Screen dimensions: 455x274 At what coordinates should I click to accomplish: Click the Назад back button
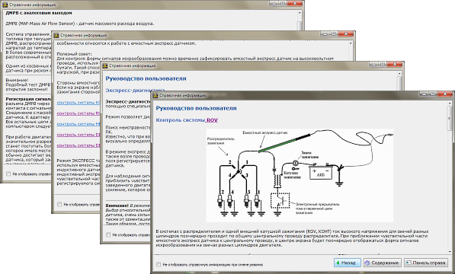(x=348, y=263)
